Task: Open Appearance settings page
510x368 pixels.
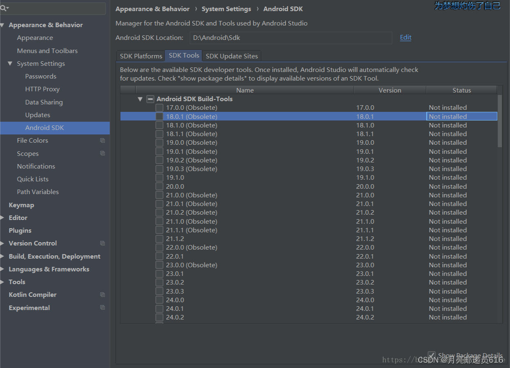Action: [x=35, y=38]
